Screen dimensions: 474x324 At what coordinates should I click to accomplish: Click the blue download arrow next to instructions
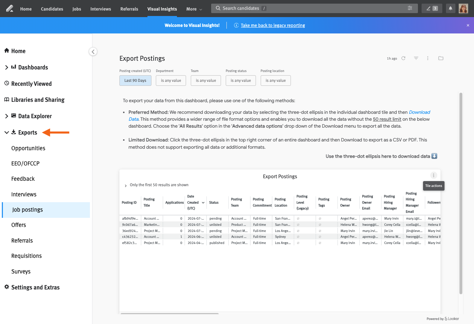click(x=434, y=156)
